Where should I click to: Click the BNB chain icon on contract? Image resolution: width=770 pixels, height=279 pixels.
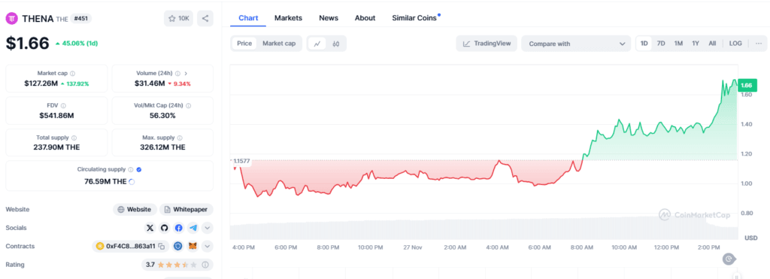click(x=100, y=246)
